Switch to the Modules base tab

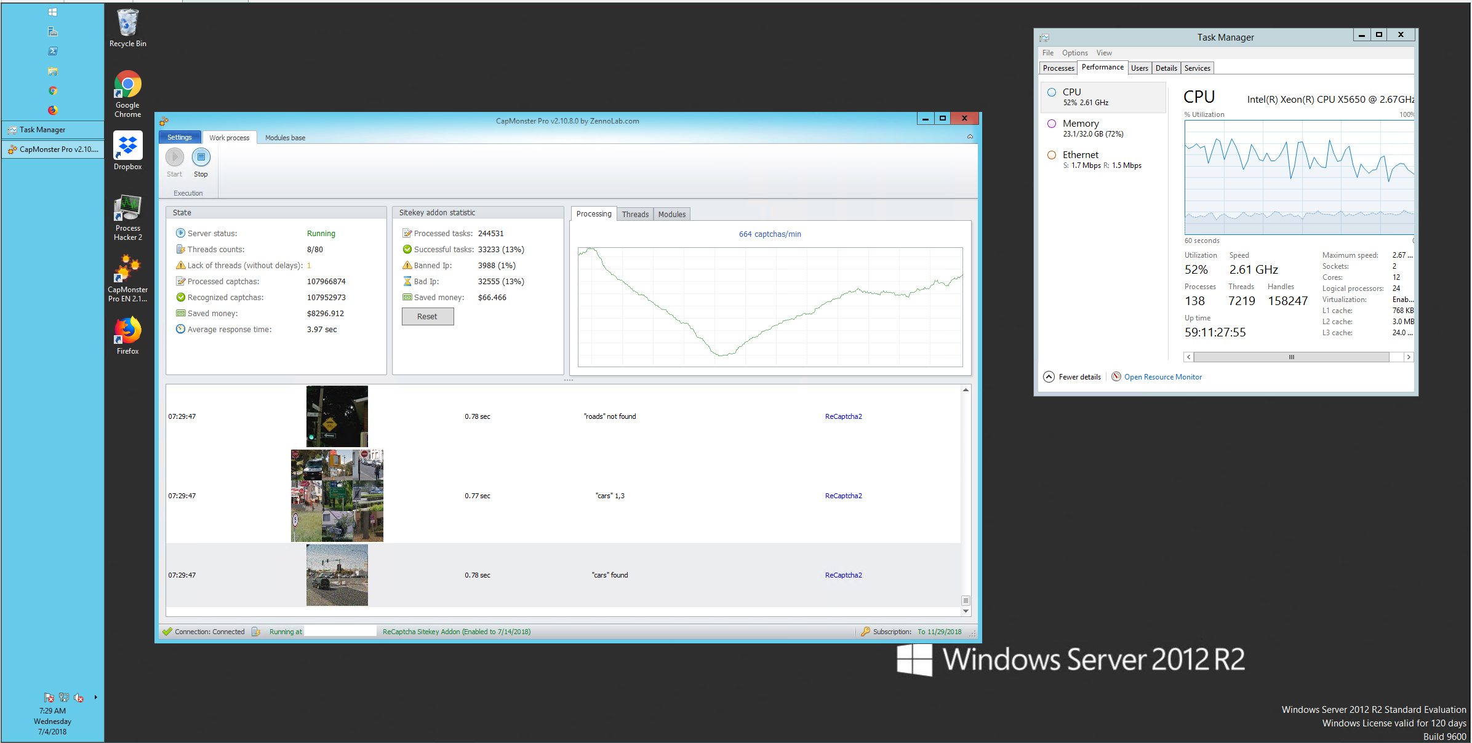pos(285,138)
